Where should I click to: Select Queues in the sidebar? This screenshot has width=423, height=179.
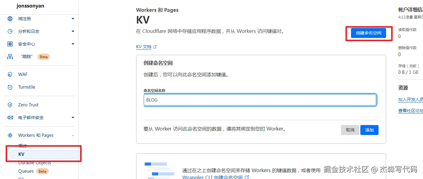pos(26,171)
